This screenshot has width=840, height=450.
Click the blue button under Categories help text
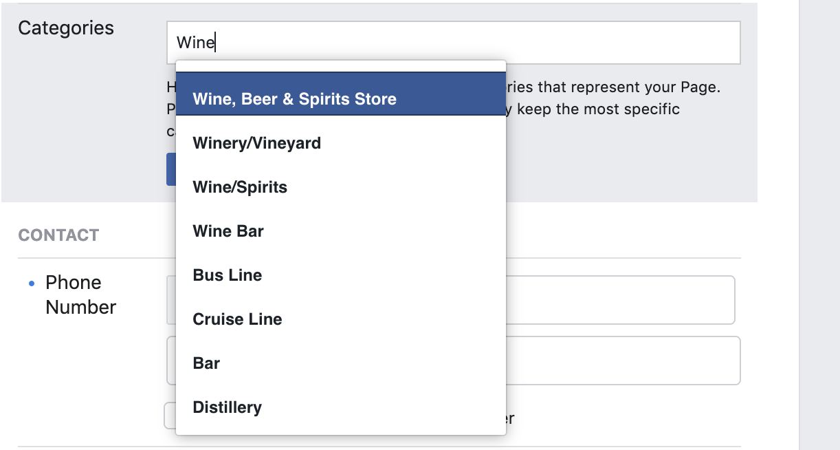pyautogui.click(x=171, y=169)
